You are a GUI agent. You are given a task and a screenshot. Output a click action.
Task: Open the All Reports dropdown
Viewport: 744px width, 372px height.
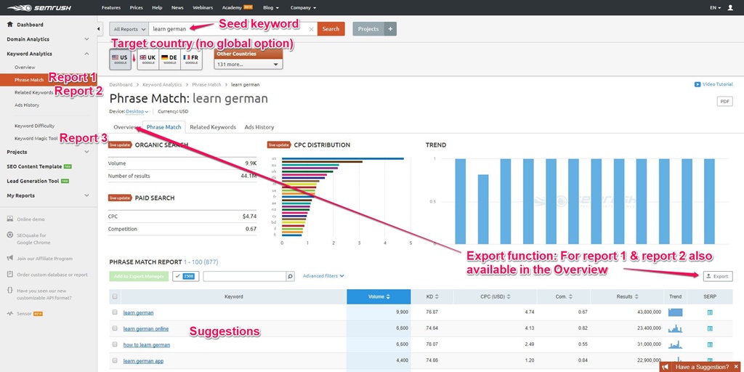(129, 29)
